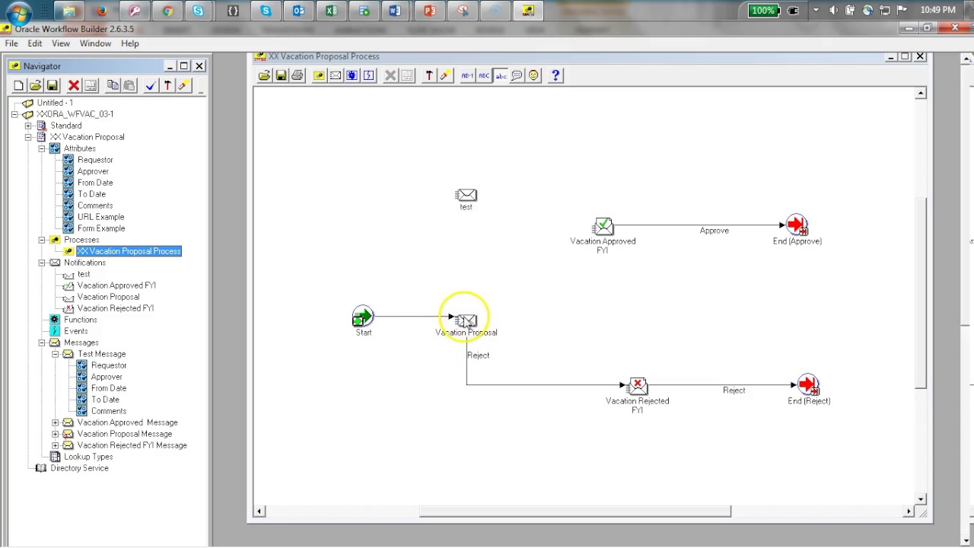
Task: Select the Events tree item
Action: [76, 331]
